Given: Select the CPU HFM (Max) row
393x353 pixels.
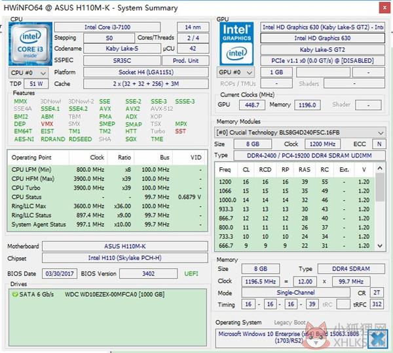Looking at the screenshot, I should point(107,178).
